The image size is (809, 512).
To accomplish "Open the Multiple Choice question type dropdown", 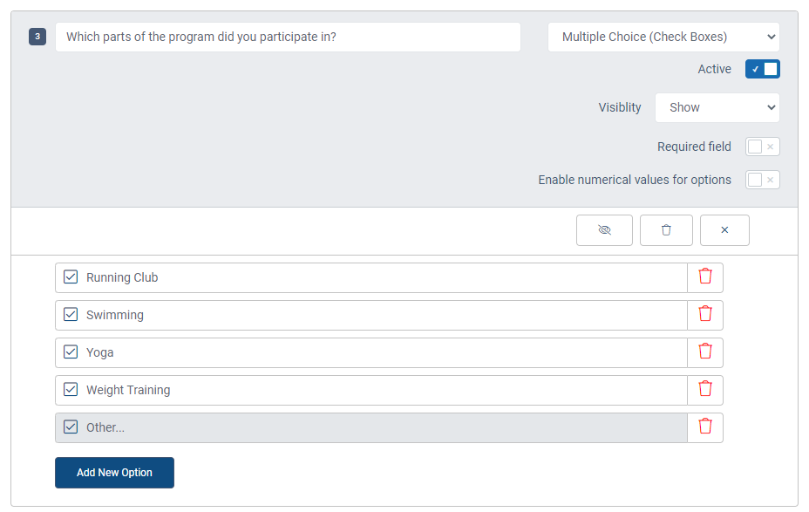I will [x=663, y=37].
